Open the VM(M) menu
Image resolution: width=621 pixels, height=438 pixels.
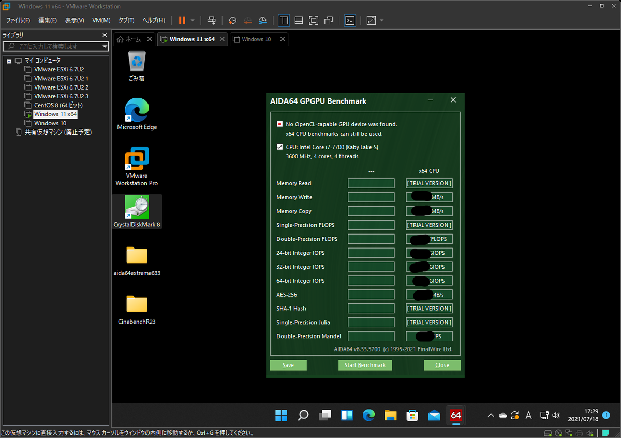[101, 20]
